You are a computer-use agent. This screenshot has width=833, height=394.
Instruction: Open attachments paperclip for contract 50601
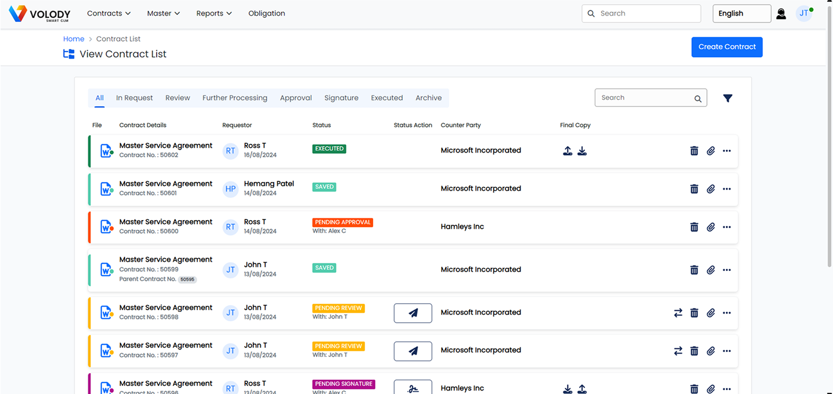tap(711, 189)
